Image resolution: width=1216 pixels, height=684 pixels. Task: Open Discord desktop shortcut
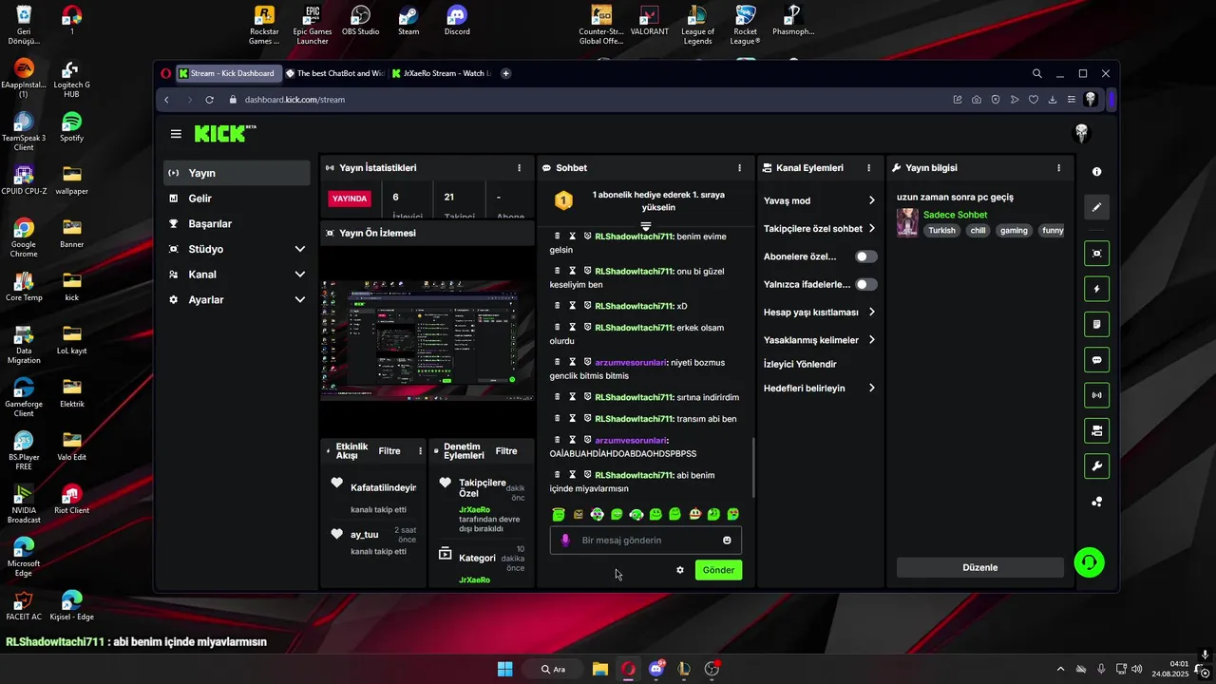pos(457,21)
